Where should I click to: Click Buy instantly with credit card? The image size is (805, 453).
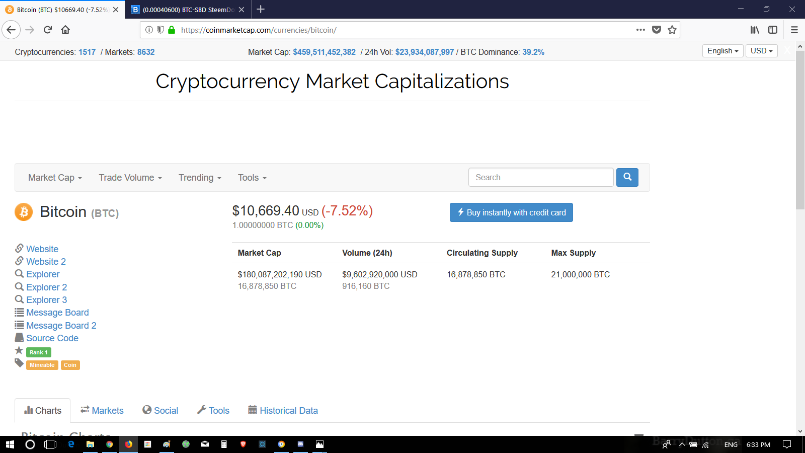click(x=511, y=212)
